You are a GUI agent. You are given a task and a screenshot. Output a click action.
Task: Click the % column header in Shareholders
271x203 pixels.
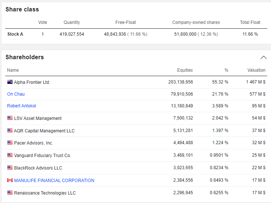pyautogui.click(x=226, y=70)
